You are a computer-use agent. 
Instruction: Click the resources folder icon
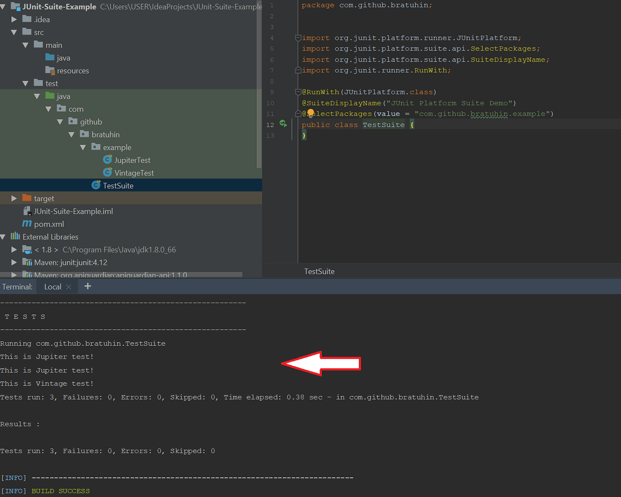[50, 71]
